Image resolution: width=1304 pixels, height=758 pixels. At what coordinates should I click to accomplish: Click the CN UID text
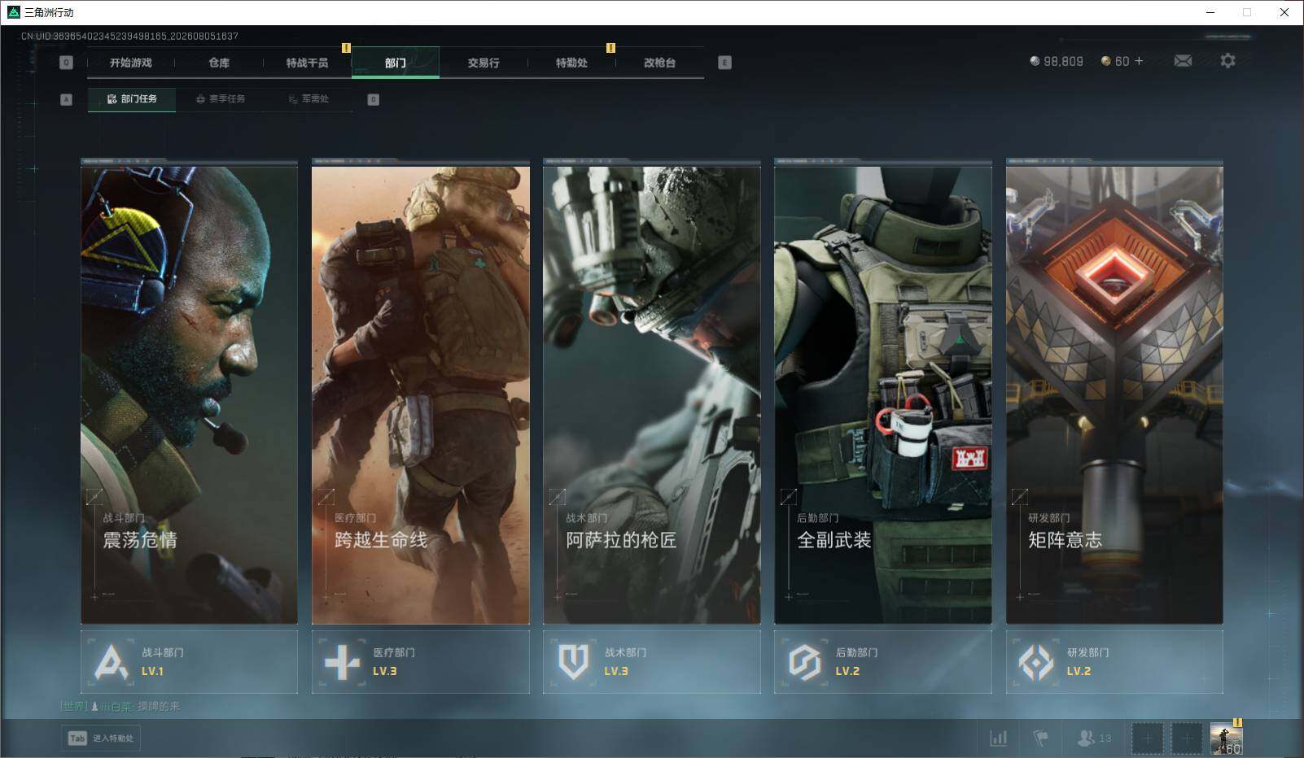click(129, 36)
